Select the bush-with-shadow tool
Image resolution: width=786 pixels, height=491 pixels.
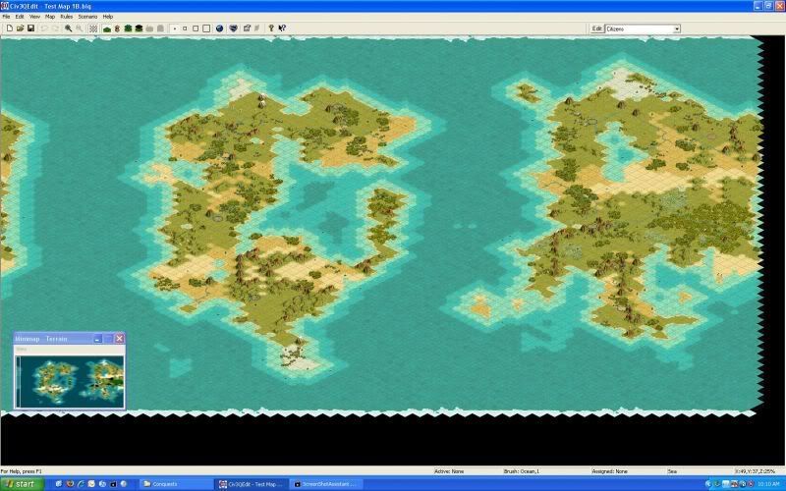139,28
